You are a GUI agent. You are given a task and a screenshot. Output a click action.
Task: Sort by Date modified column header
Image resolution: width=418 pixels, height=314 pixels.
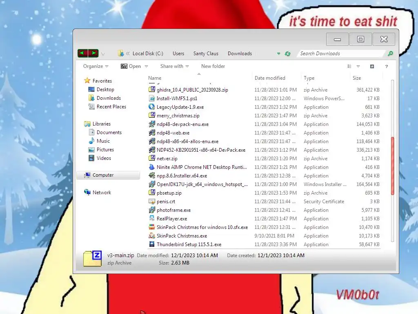[x=270, y=78]
